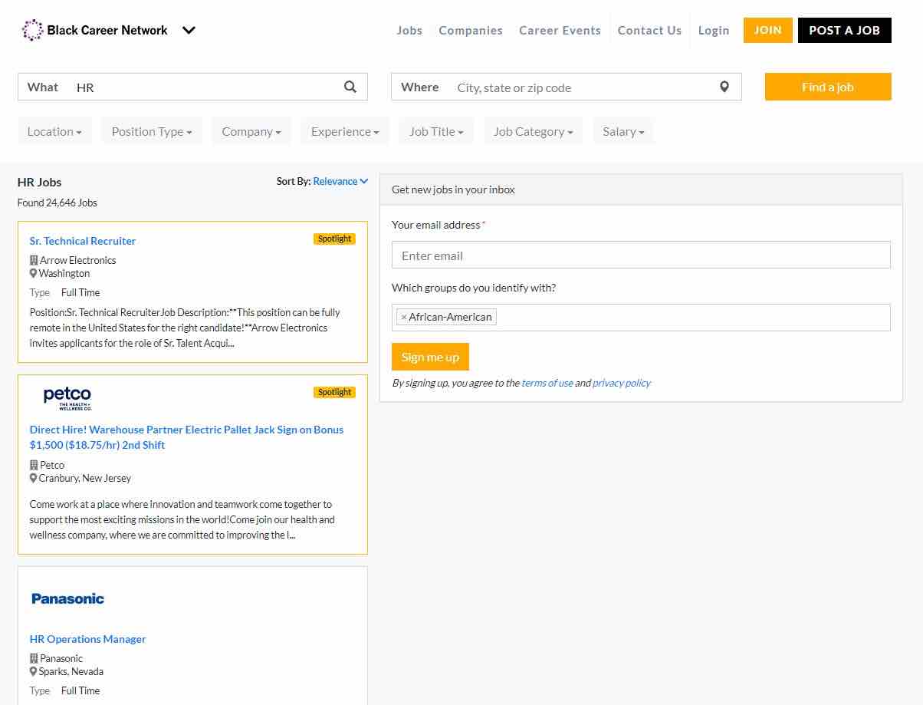Open the Position Type filter dropdown
This screenshot has width=923, height=705.
click(152, 131)
